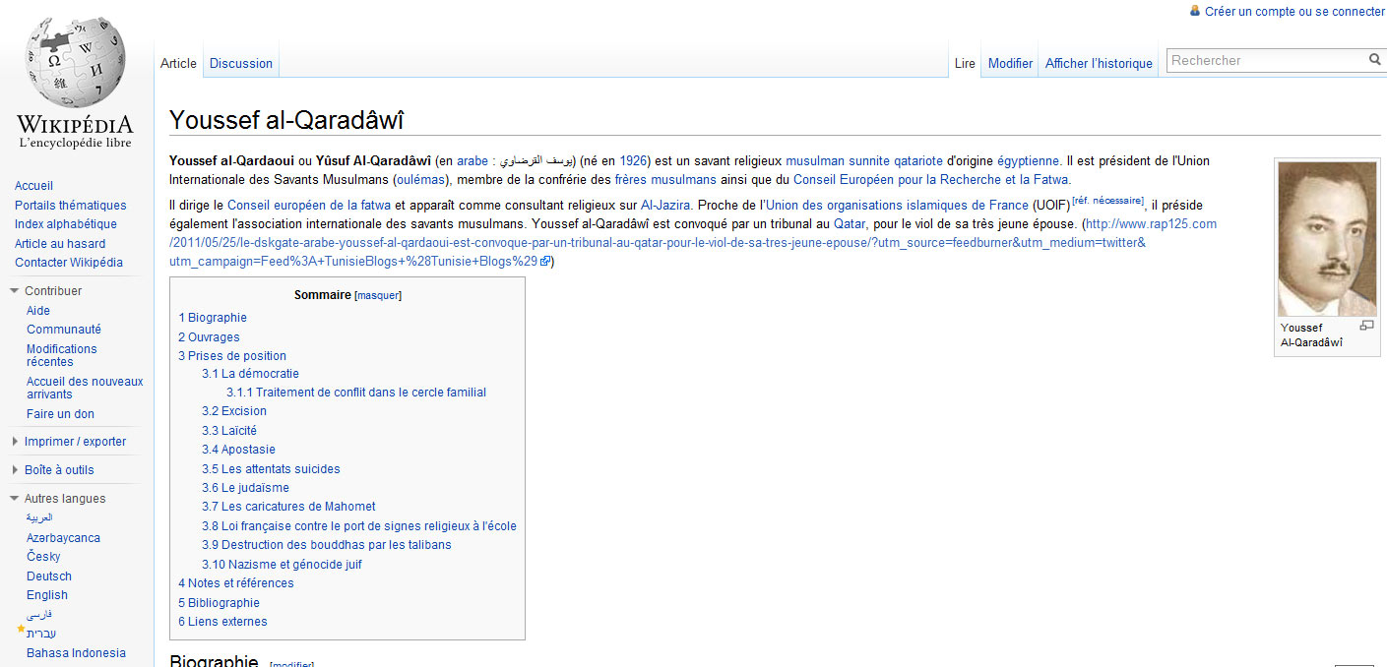
Task: Open the frères musulmans link
Action: (x=665, y=180)
